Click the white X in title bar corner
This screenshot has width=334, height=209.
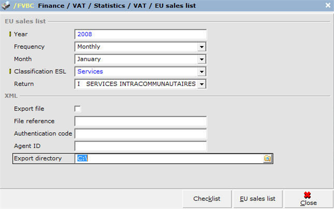coord(328,5)
